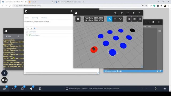Click the shell window terminal icon
The width and height of the screenshot is (171, 96).
[x=6, y=31]
